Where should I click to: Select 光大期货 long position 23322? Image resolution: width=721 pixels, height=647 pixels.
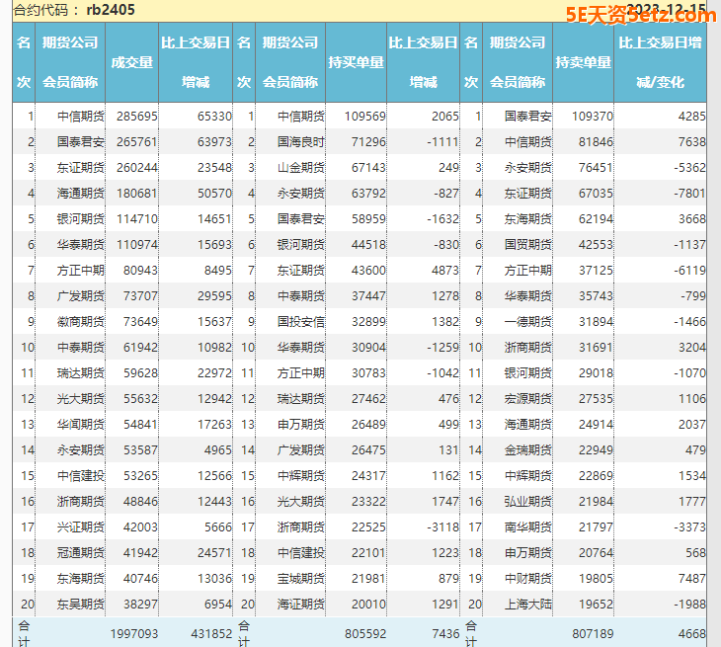pyautogui.click(x=368, y=501)
